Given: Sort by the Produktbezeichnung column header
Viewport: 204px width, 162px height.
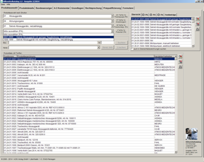Looking at the screenshot, I should [x=85, y=56].
